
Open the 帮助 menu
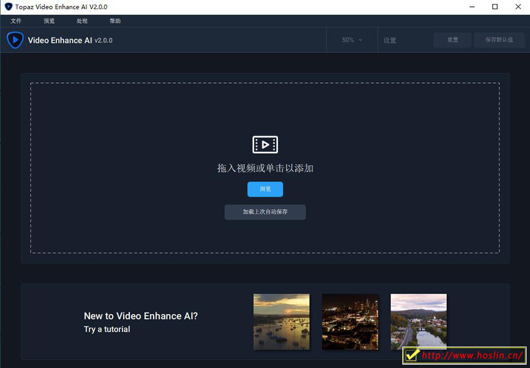coord(115,21)
